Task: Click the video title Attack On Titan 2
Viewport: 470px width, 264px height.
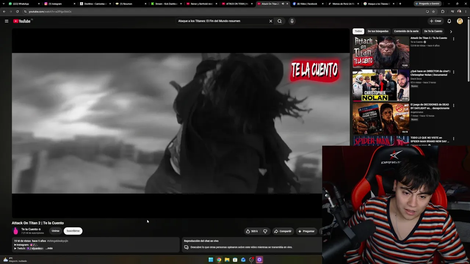Action: [x=38, y=223]
